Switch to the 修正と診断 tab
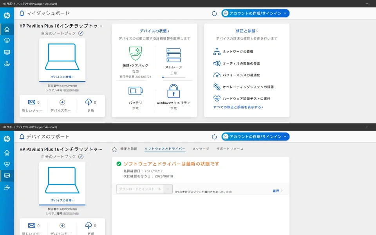Image resolution: width=376 pixels, height=235 pixels. 129,149
